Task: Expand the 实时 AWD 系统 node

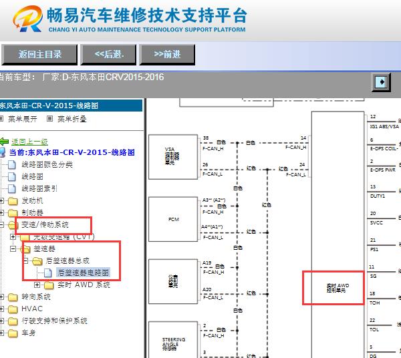Action: (37, 285)
